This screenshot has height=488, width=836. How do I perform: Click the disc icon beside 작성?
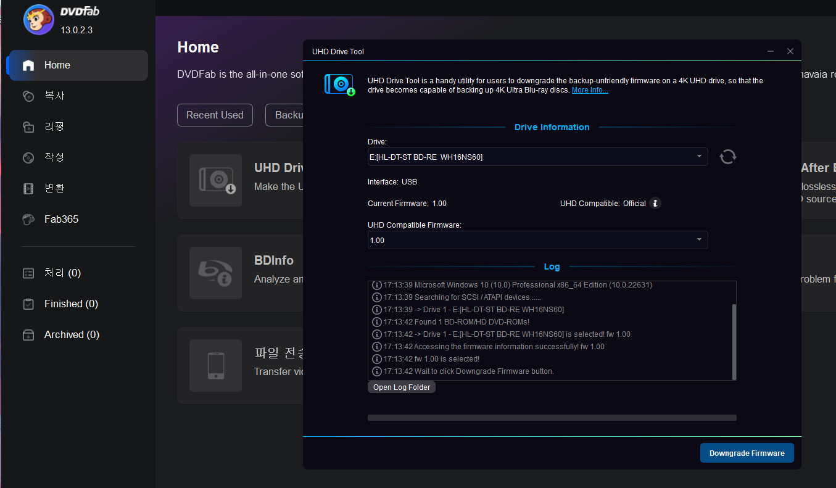28,158
